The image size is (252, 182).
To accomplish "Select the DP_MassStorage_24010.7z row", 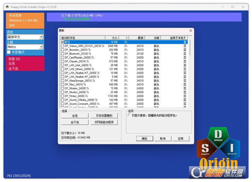I will tap(124, 81).
